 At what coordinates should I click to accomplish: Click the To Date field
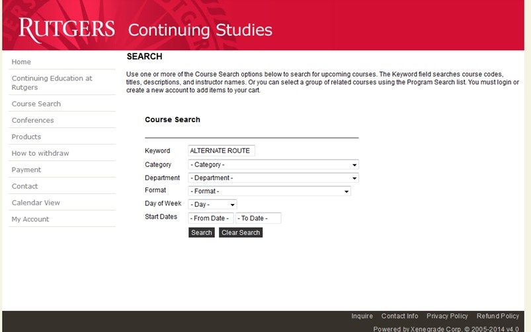[259, 218]
